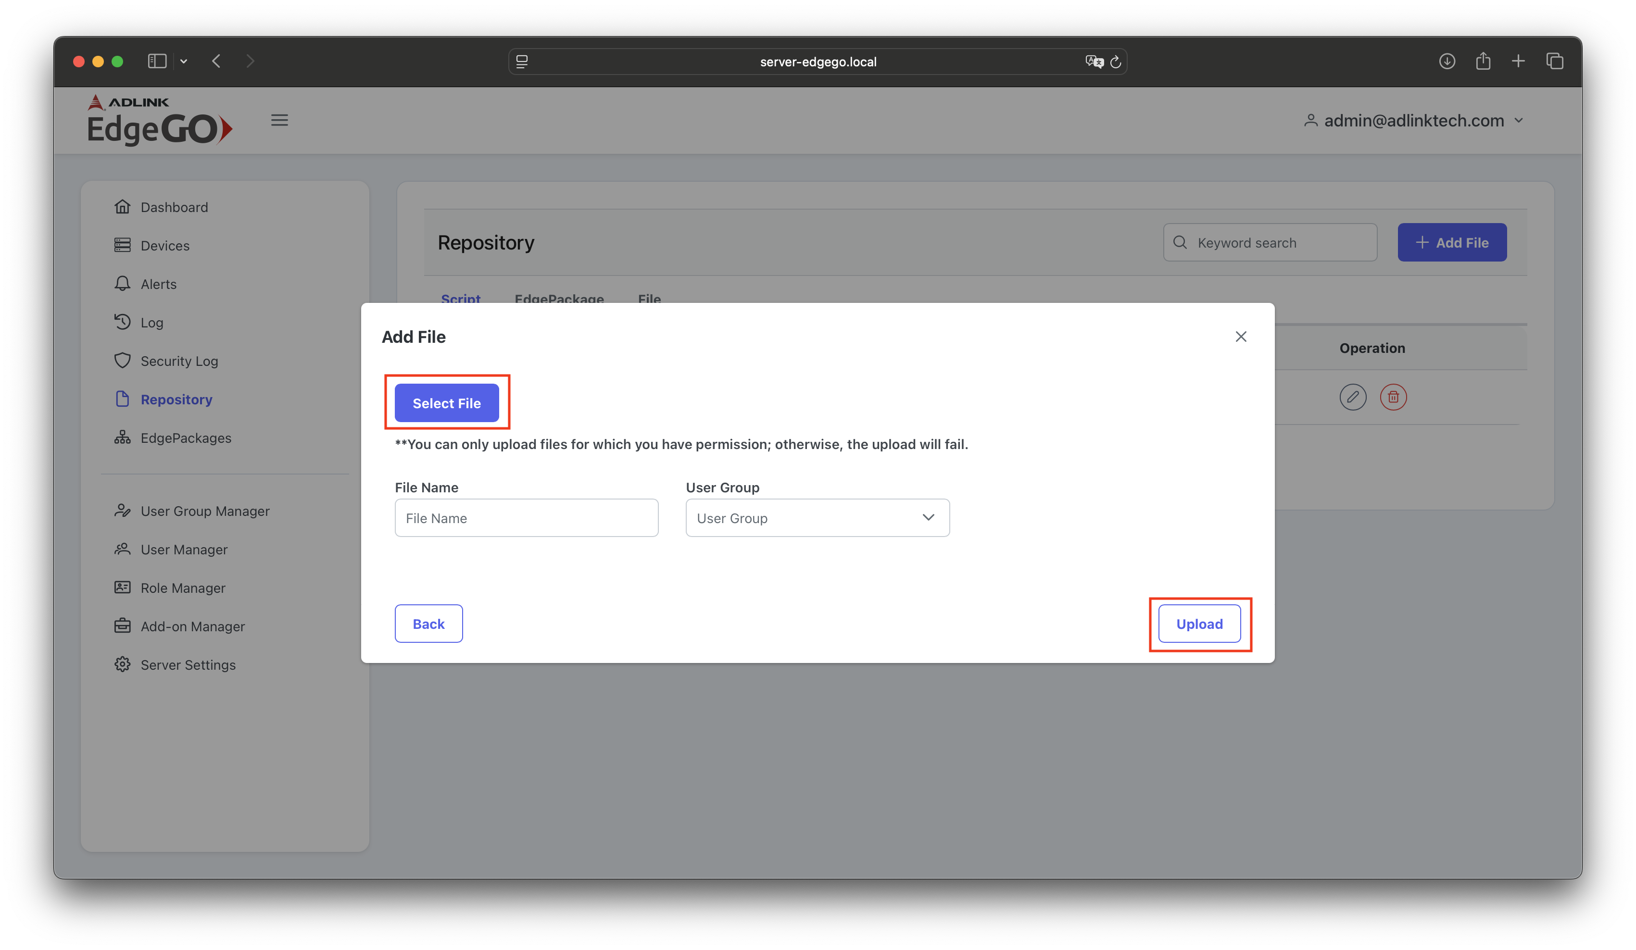The width and height of the screenshot is (1636, 950).
Task: Open Dashboard from the sidebar
Action: pos(174,208)
